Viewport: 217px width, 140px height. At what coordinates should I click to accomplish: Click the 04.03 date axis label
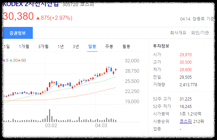click(x=101, y=125)
